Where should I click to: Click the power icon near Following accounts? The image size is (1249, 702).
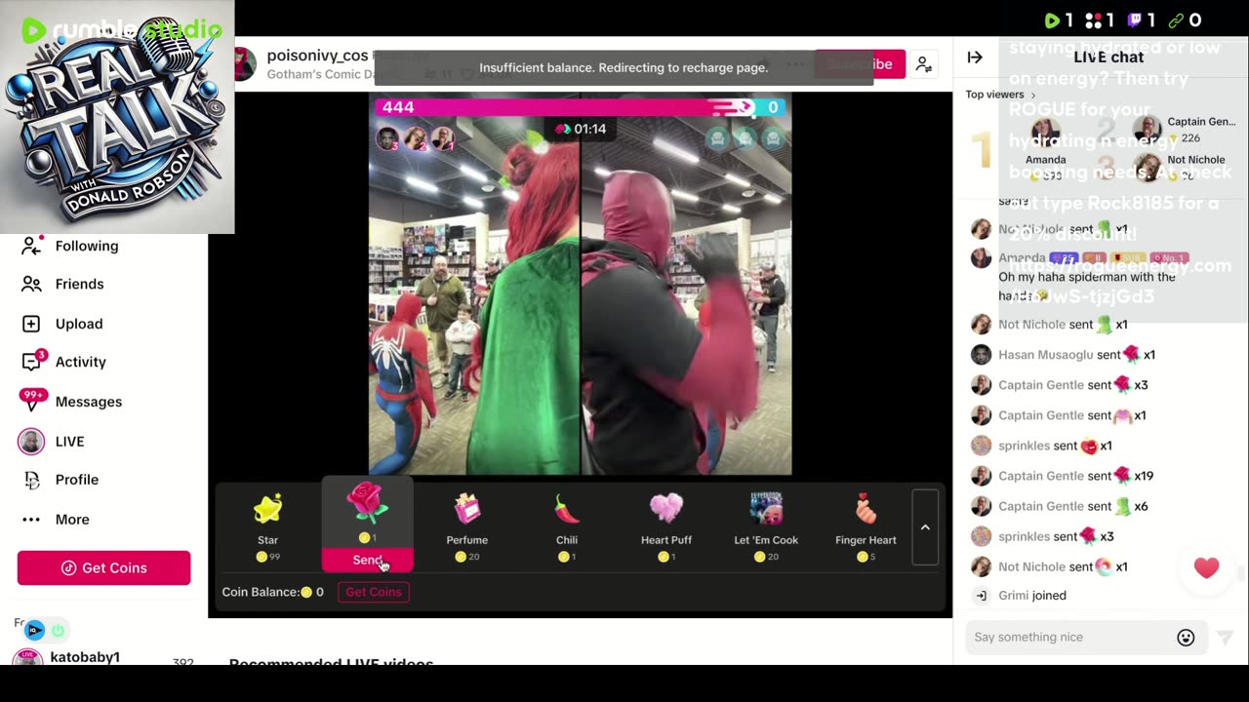click(58, 630)
